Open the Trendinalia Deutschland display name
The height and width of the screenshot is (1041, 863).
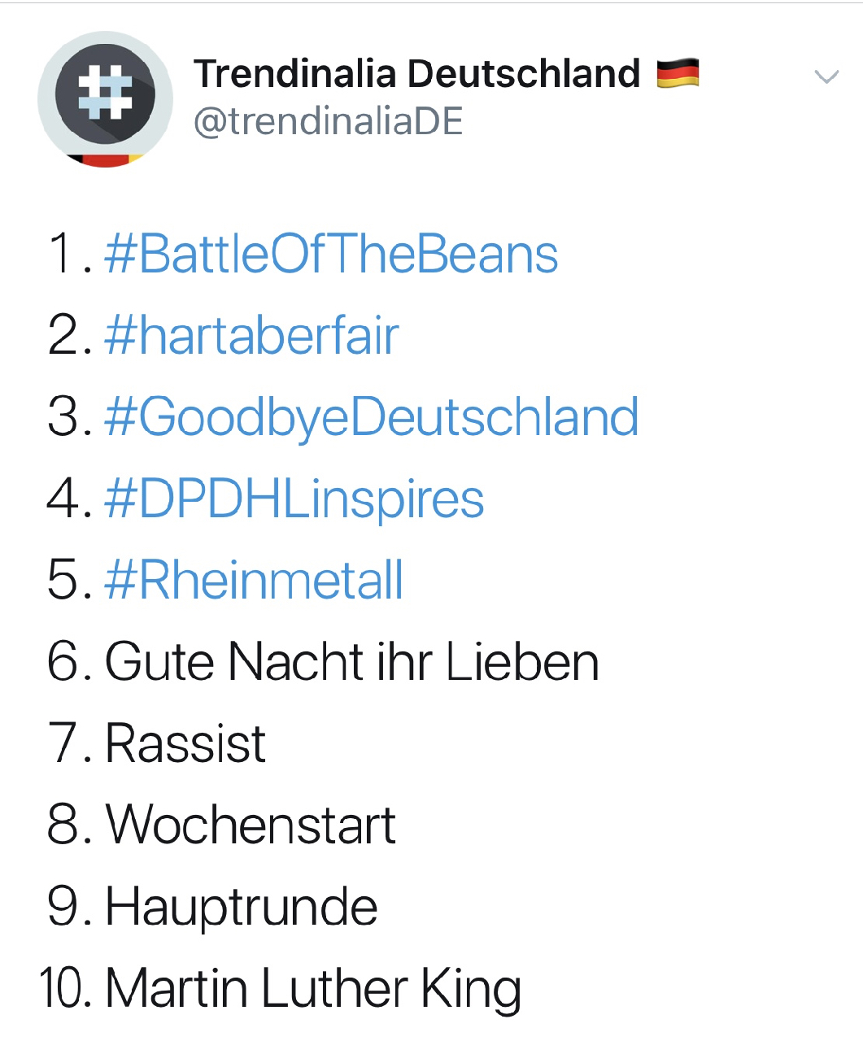[x=417, y=73]
